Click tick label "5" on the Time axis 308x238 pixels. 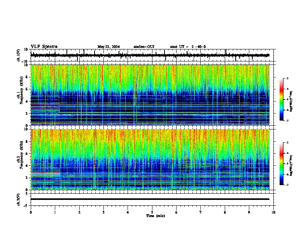click(152, 212)
